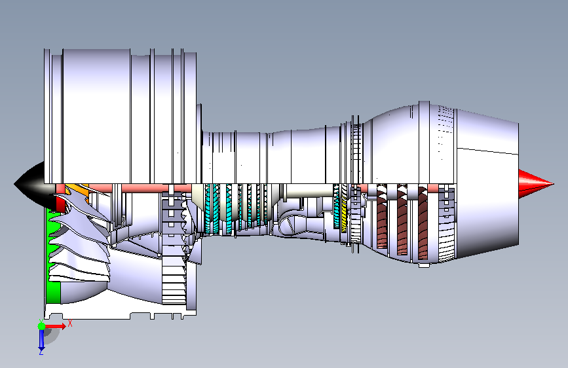Select the red exhaust tail cone

pos(536,184)
